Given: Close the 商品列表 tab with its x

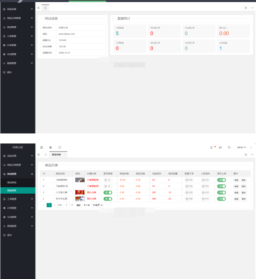Looking at the screenshot, I should click(65, 155).
